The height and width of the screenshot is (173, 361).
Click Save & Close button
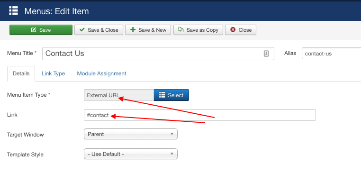point(99,30)
